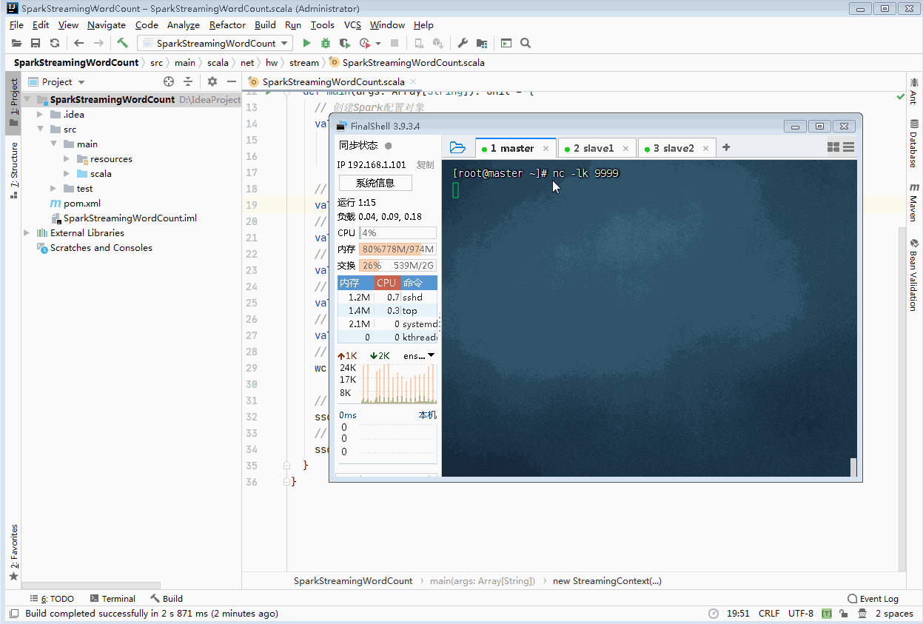923x624 pixels.
Task: Open the Build tool window button
Action: [167, 599]
